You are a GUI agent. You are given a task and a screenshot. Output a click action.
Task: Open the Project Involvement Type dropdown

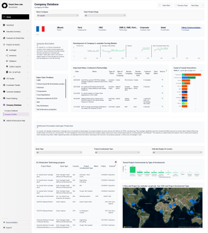coord(117,152)
